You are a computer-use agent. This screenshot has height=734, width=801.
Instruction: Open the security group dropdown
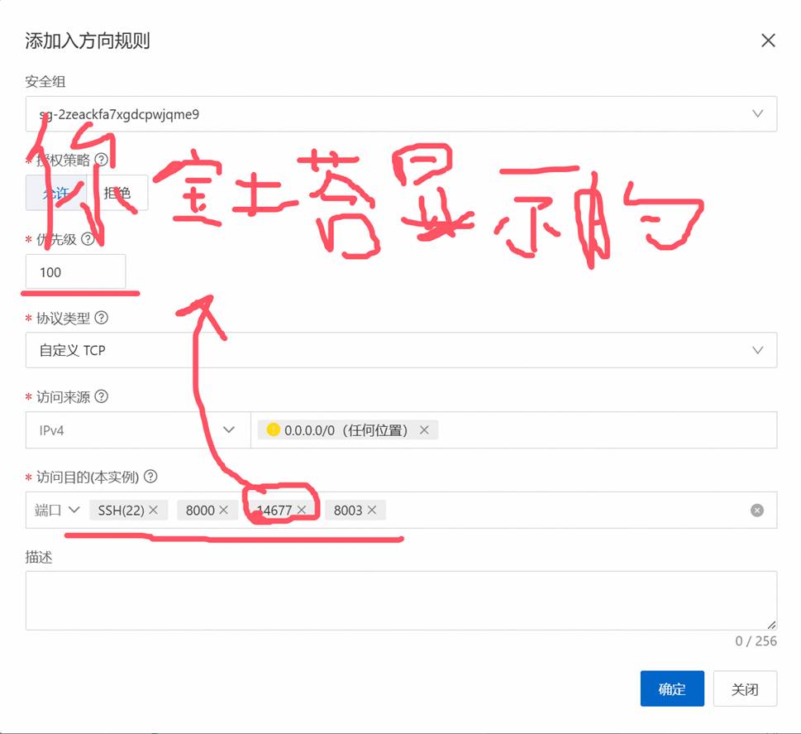point(401,114)
